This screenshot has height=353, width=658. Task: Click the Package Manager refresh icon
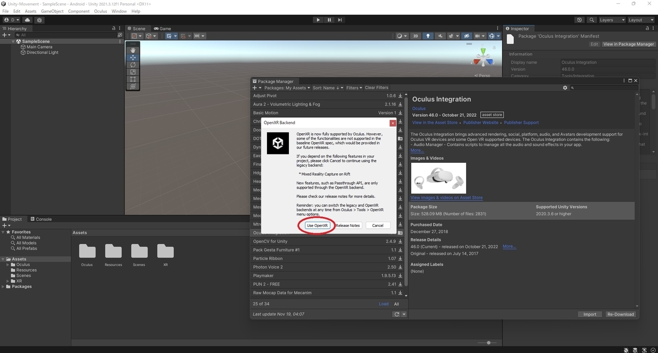pos(396,314)
